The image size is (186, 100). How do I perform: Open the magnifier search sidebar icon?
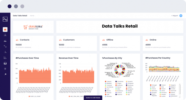(x=5, y=74)
